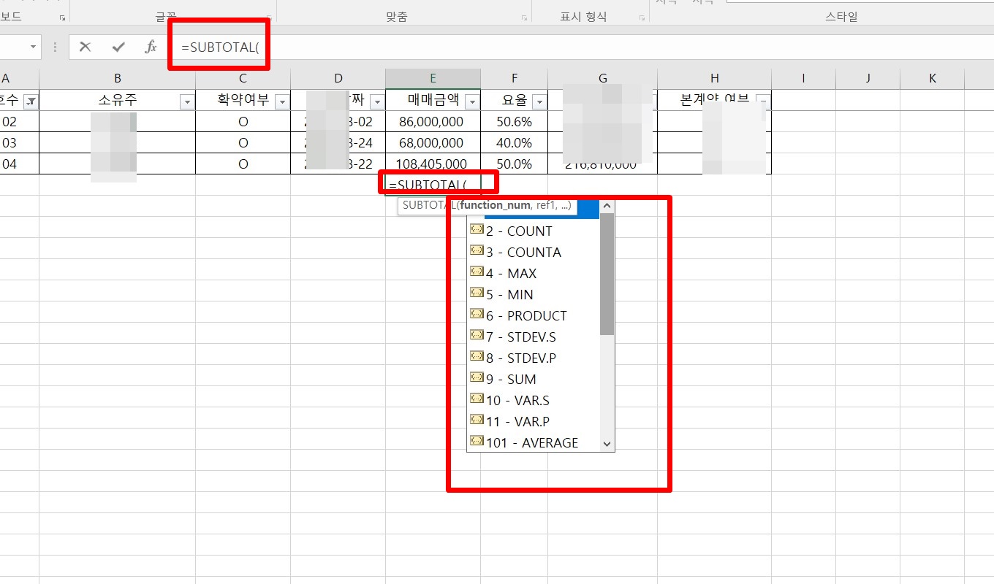The image size is (994, 584).
Task: Open the Name Box dropdown arrow
Action: click(34, 47)
